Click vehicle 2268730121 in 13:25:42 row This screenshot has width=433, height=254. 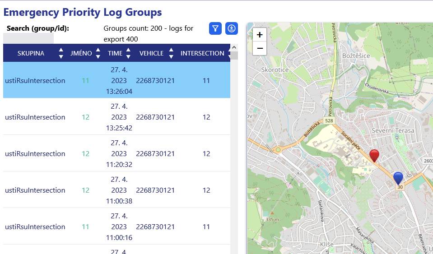pyautogui.click(x=155, y=117)
